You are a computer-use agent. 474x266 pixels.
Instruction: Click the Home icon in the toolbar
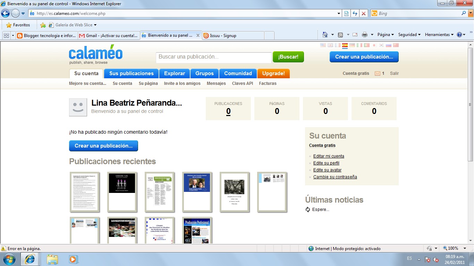(x=325, y=35)
